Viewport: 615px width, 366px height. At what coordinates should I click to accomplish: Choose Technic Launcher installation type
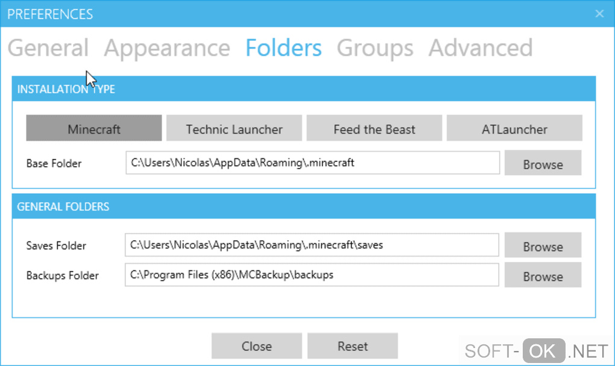point(234,128)
